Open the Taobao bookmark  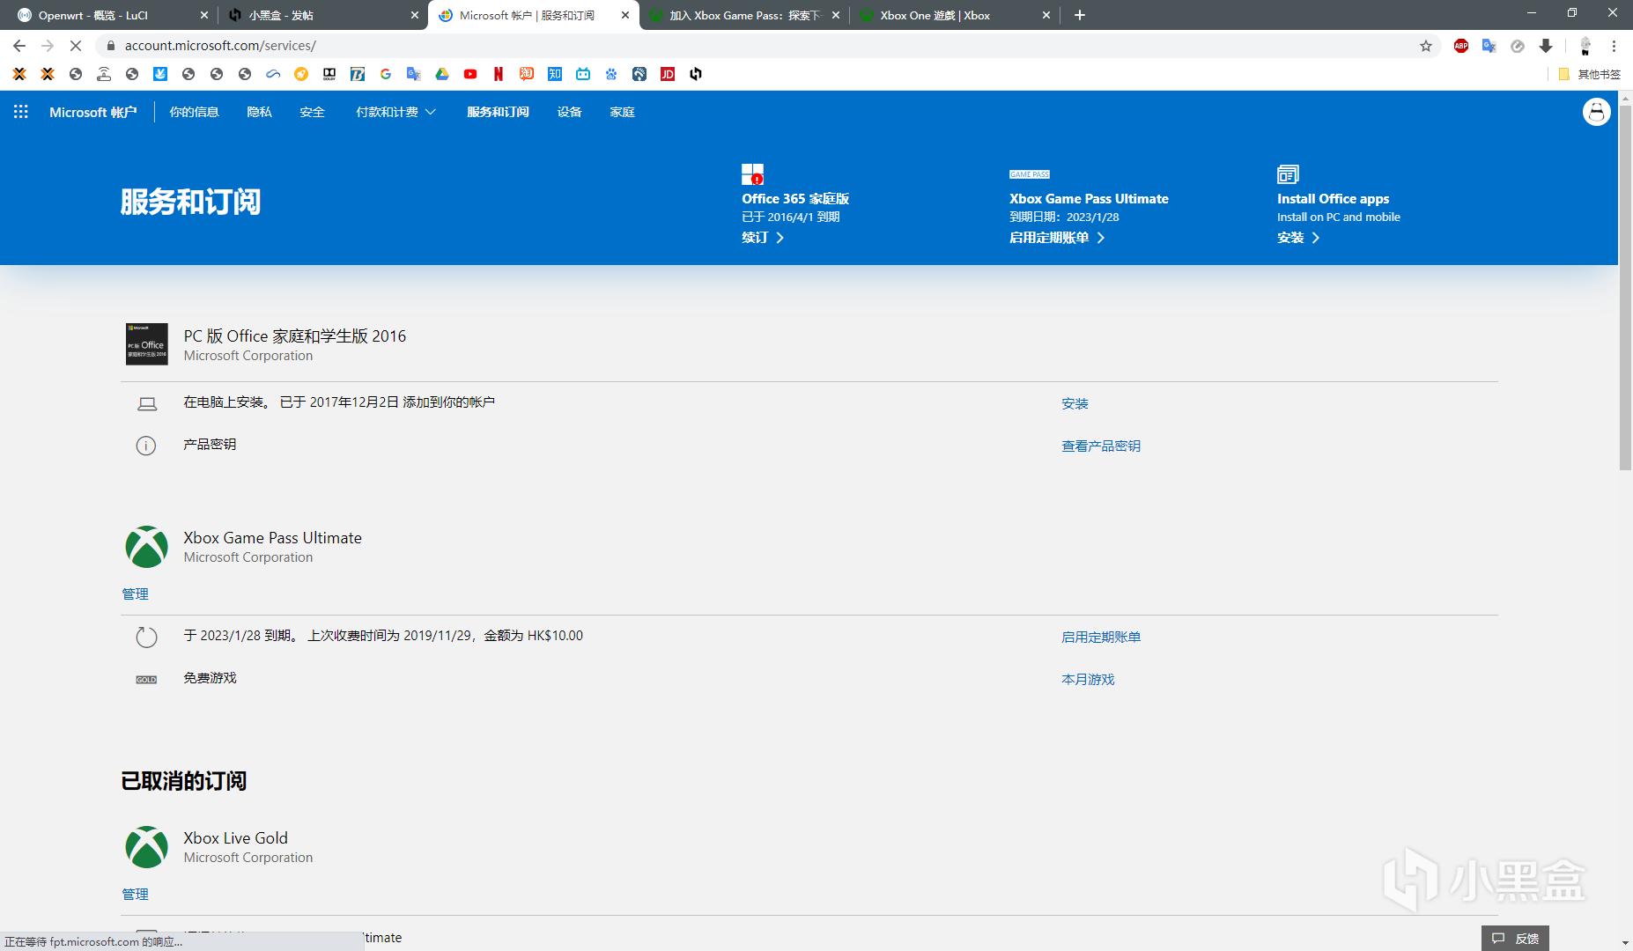(x=527, y=74)
